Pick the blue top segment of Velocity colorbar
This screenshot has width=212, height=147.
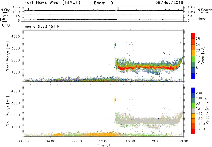point(193,90)
